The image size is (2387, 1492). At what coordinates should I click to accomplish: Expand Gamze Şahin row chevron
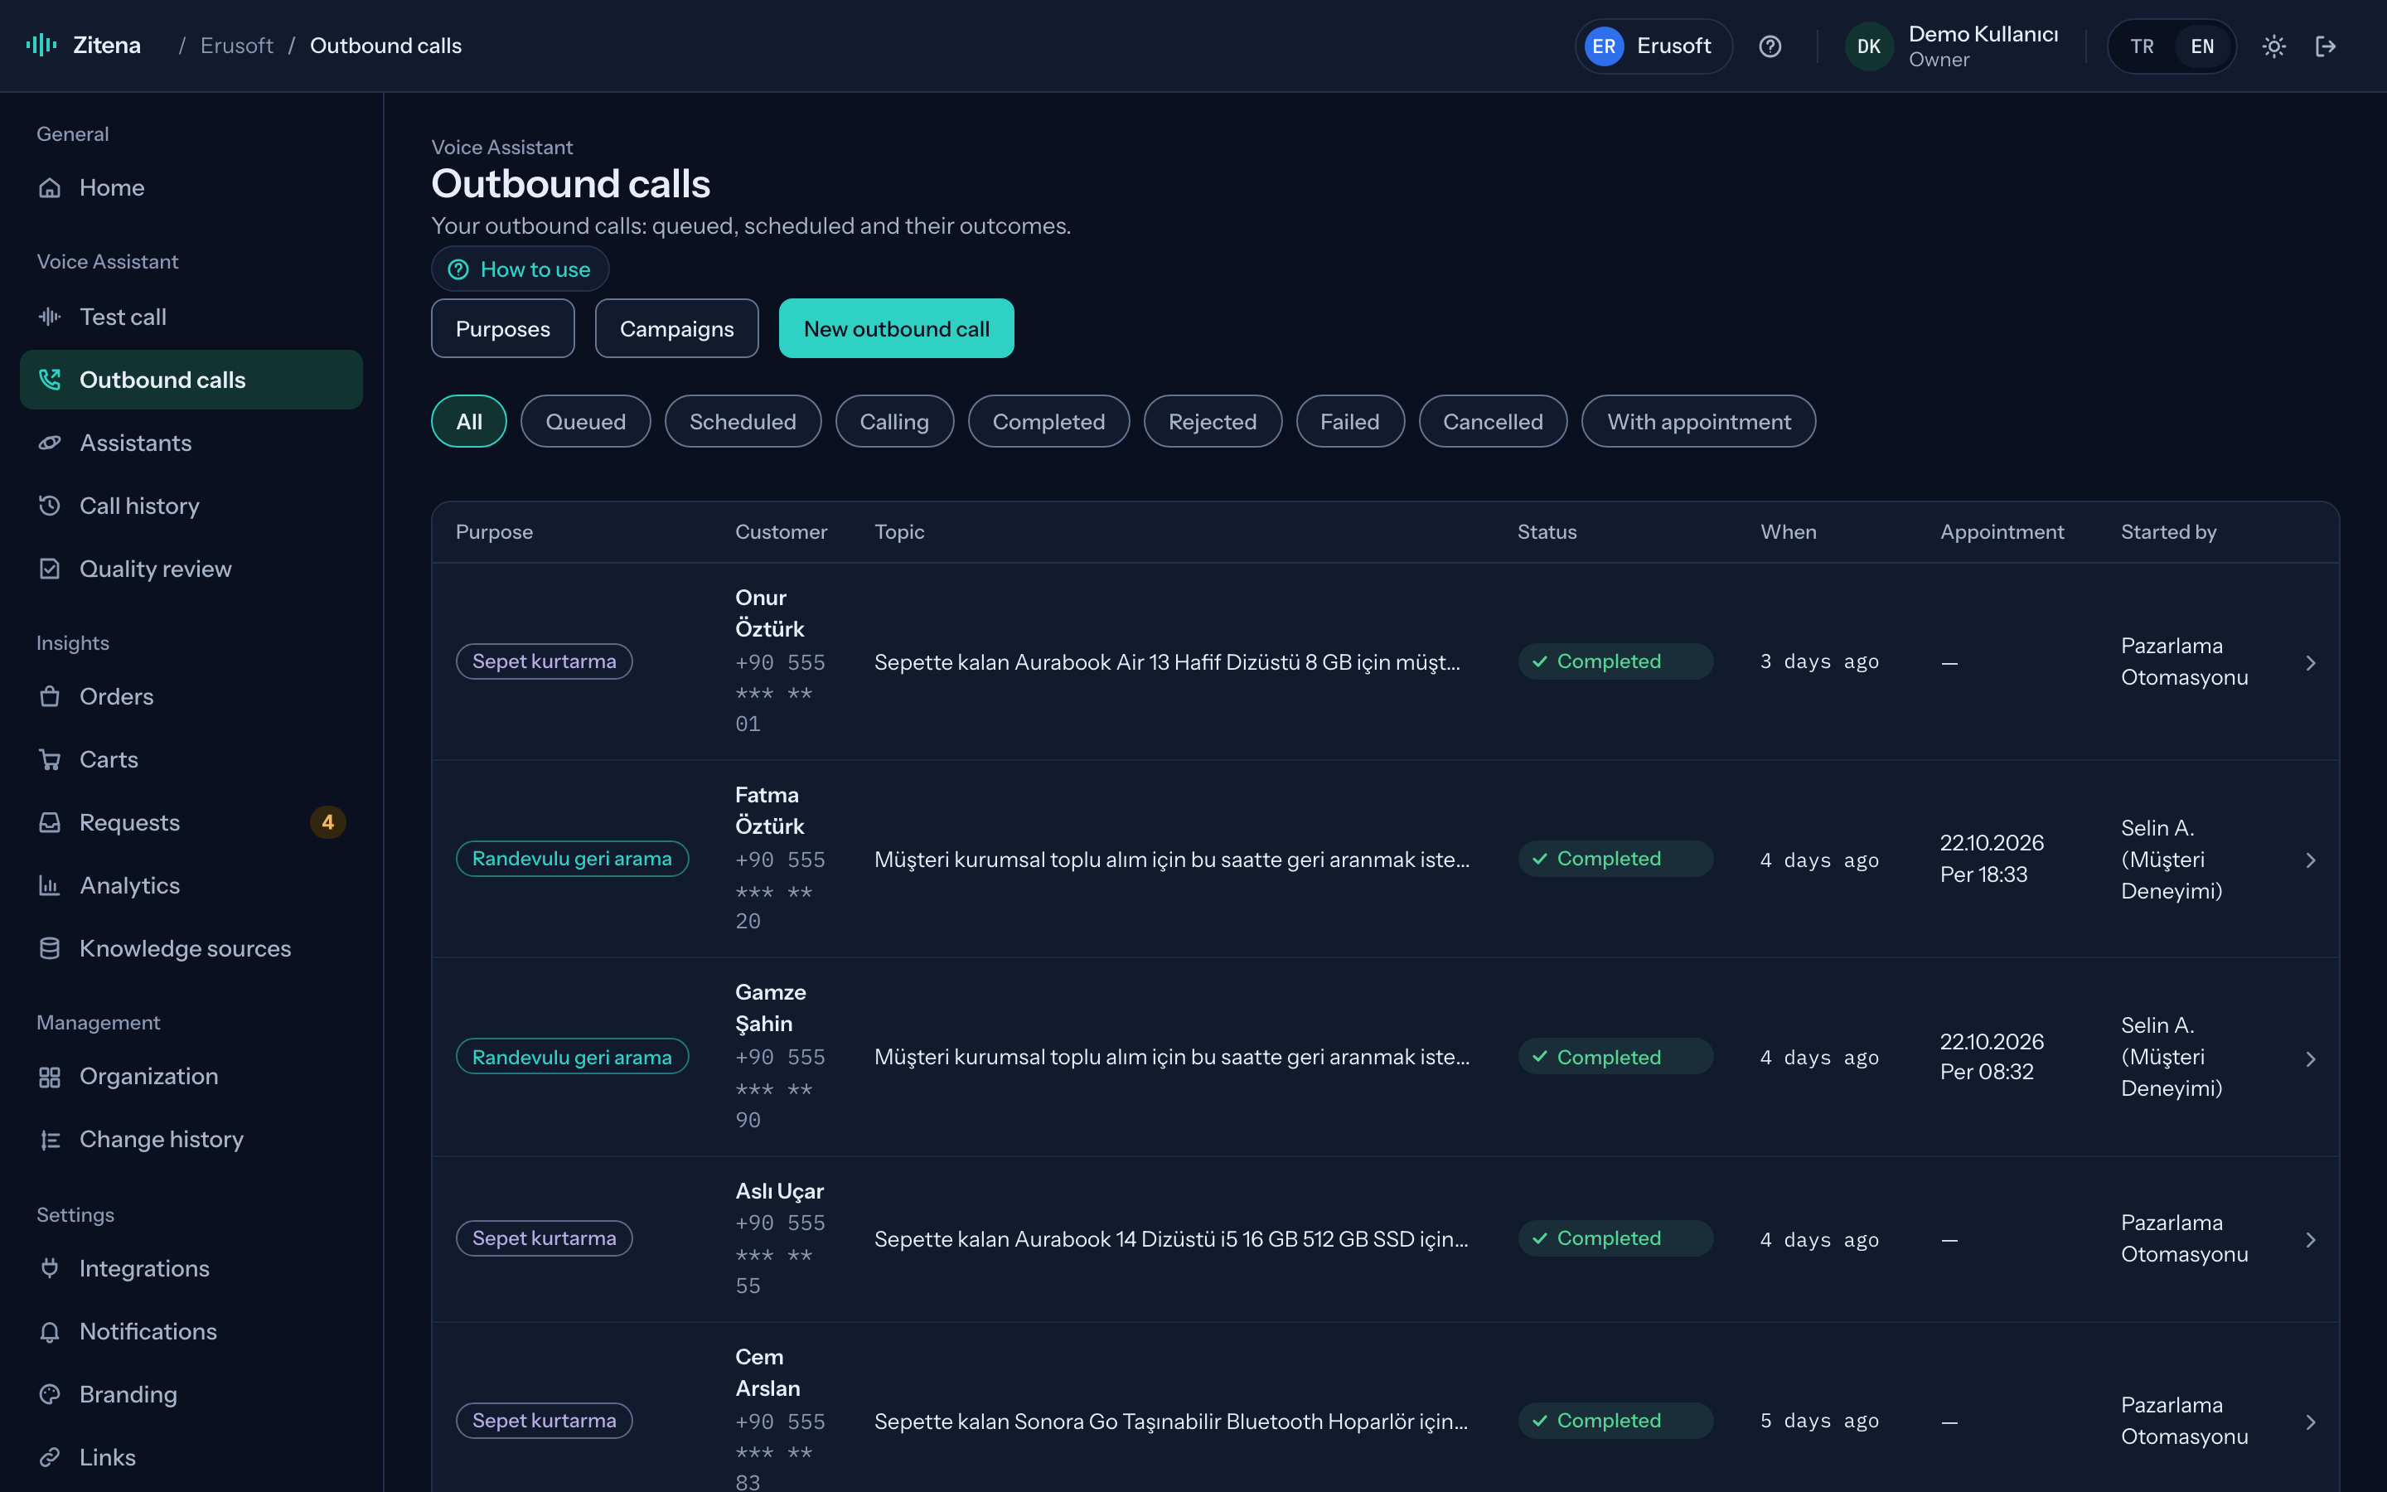2311,1058
